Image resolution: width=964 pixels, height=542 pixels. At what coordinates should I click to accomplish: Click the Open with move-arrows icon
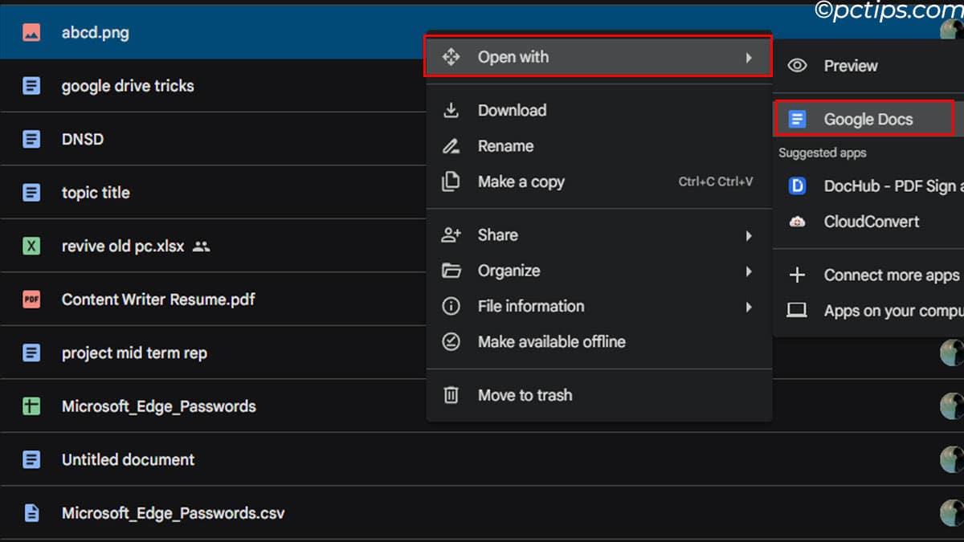(x=451, y=57)
